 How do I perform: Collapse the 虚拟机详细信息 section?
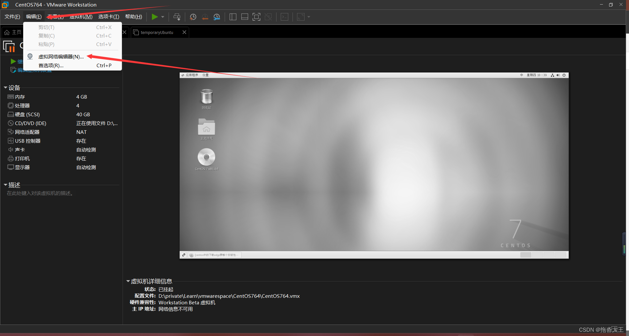point(128,281)
